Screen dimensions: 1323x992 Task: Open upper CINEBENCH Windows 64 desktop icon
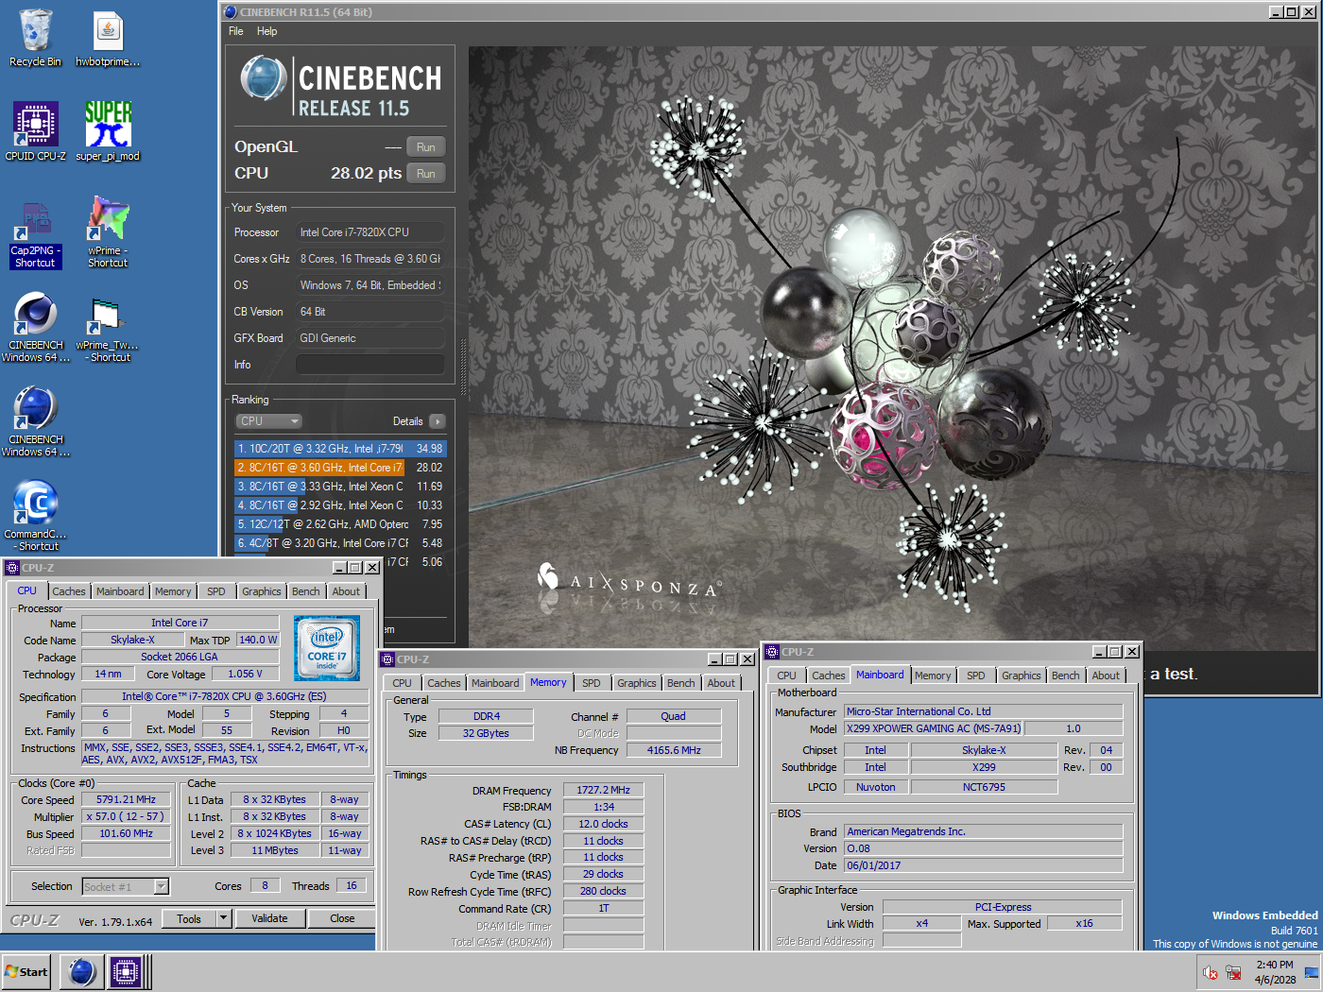(36, 328)
